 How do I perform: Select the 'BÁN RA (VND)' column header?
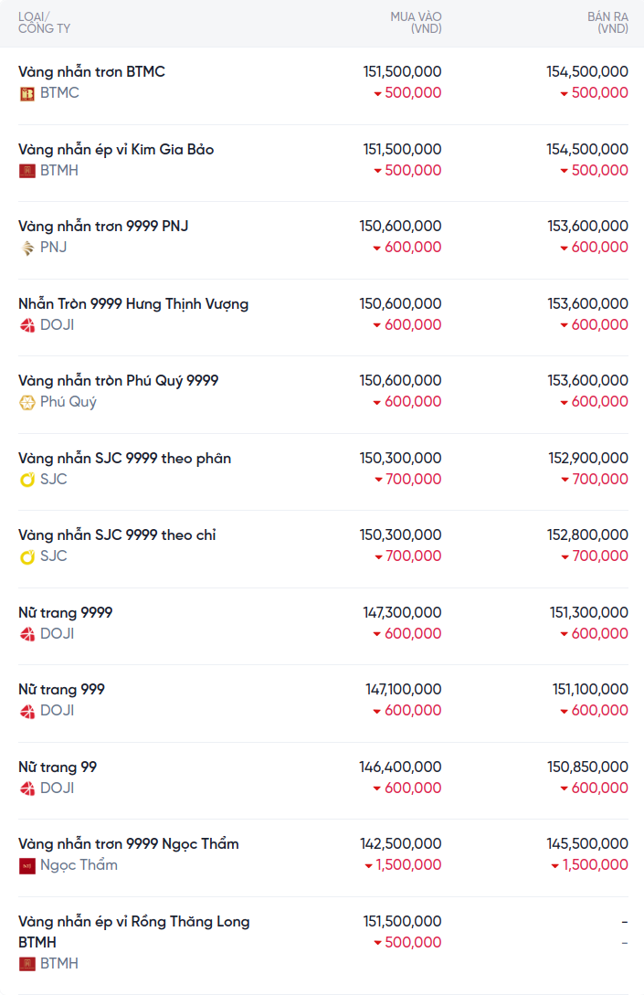(x=607, y=23)
